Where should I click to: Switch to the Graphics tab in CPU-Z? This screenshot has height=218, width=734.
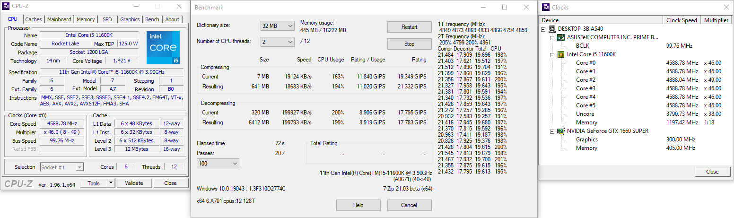(x=130, y=19)
